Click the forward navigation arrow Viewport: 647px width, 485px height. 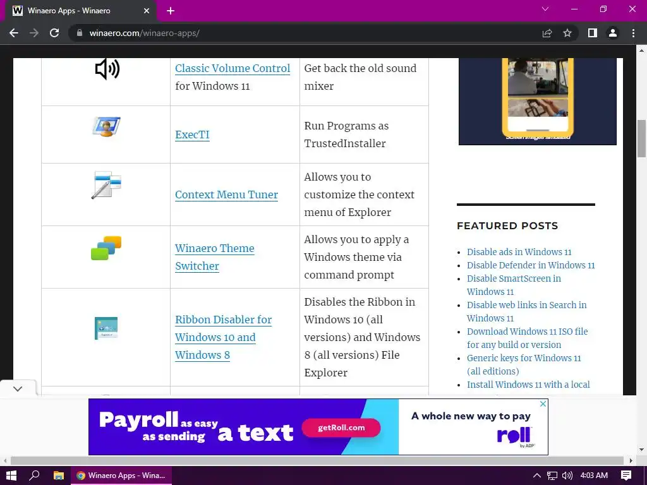click(x=34, y=33)
